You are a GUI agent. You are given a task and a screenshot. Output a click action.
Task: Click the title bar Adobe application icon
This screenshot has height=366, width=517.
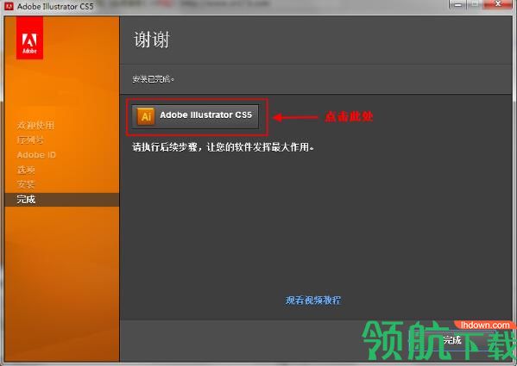[x=9, y=6]
